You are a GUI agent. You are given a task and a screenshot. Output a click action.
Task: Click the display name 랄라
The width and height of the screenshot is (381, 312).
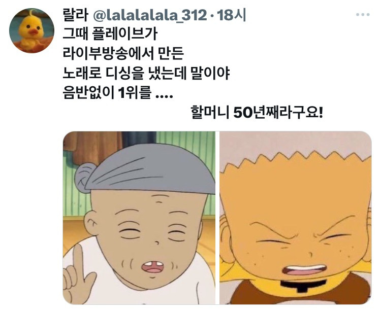click(x=75, y=15)
